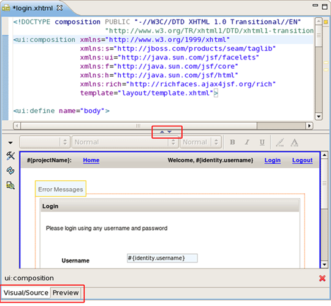The image size is (331, 306).
Task: Click the #{identity.username} input field
Action: (162, 258)
